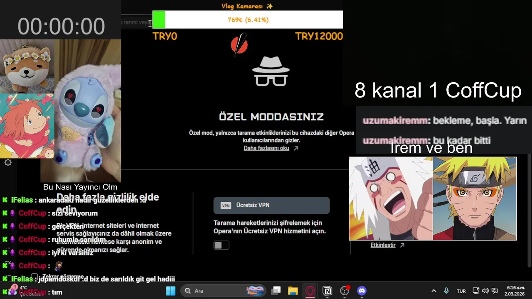Open Discord from the taskbar
The width and height of the screenshot is (532, 299).
click(x=362, y=291)
